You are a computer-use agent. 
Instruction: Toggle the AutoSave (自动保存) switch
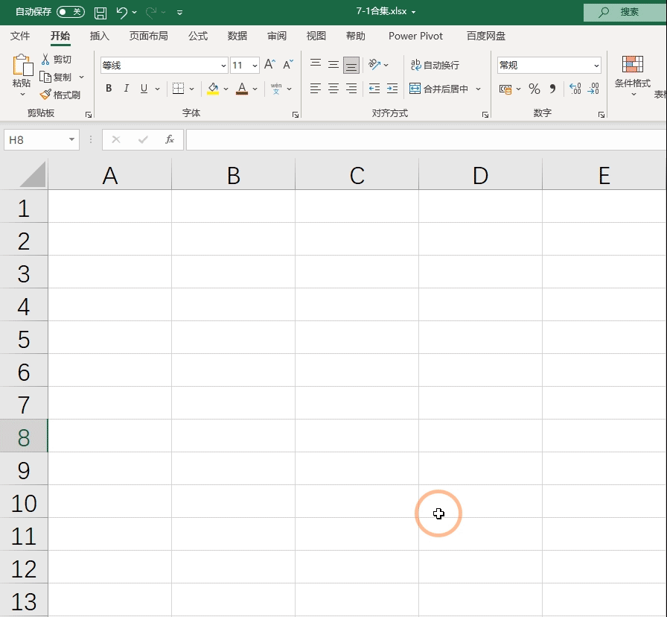tap(71, 12)
